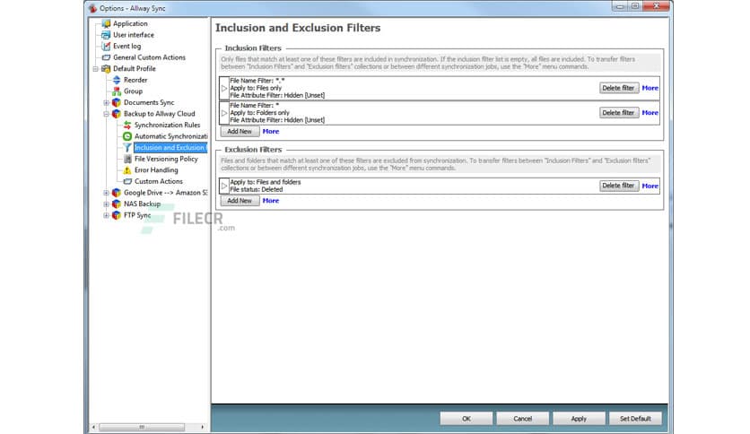Image resolution: width=750 pixels, height=434 pixels.
Task: Open General Custom Actions settings
Action: [x=149, y=57]
